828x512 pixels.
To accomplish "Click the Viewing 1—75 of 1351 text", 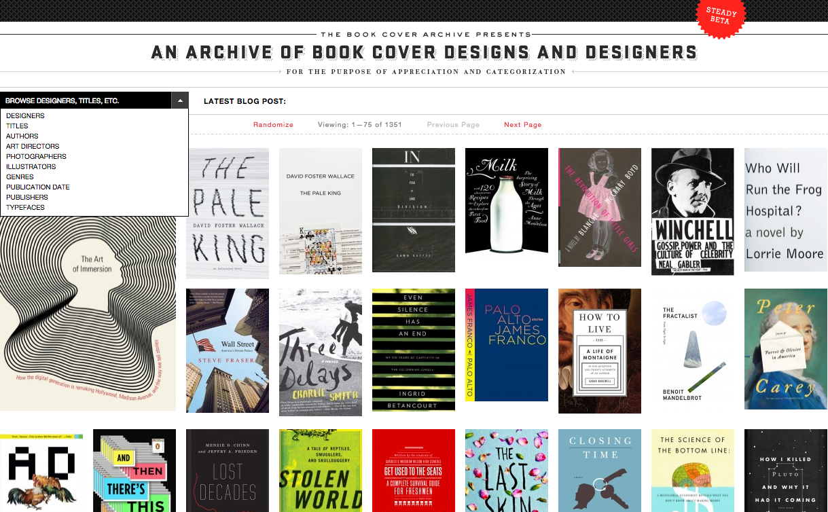I will (x=360, y=125).
